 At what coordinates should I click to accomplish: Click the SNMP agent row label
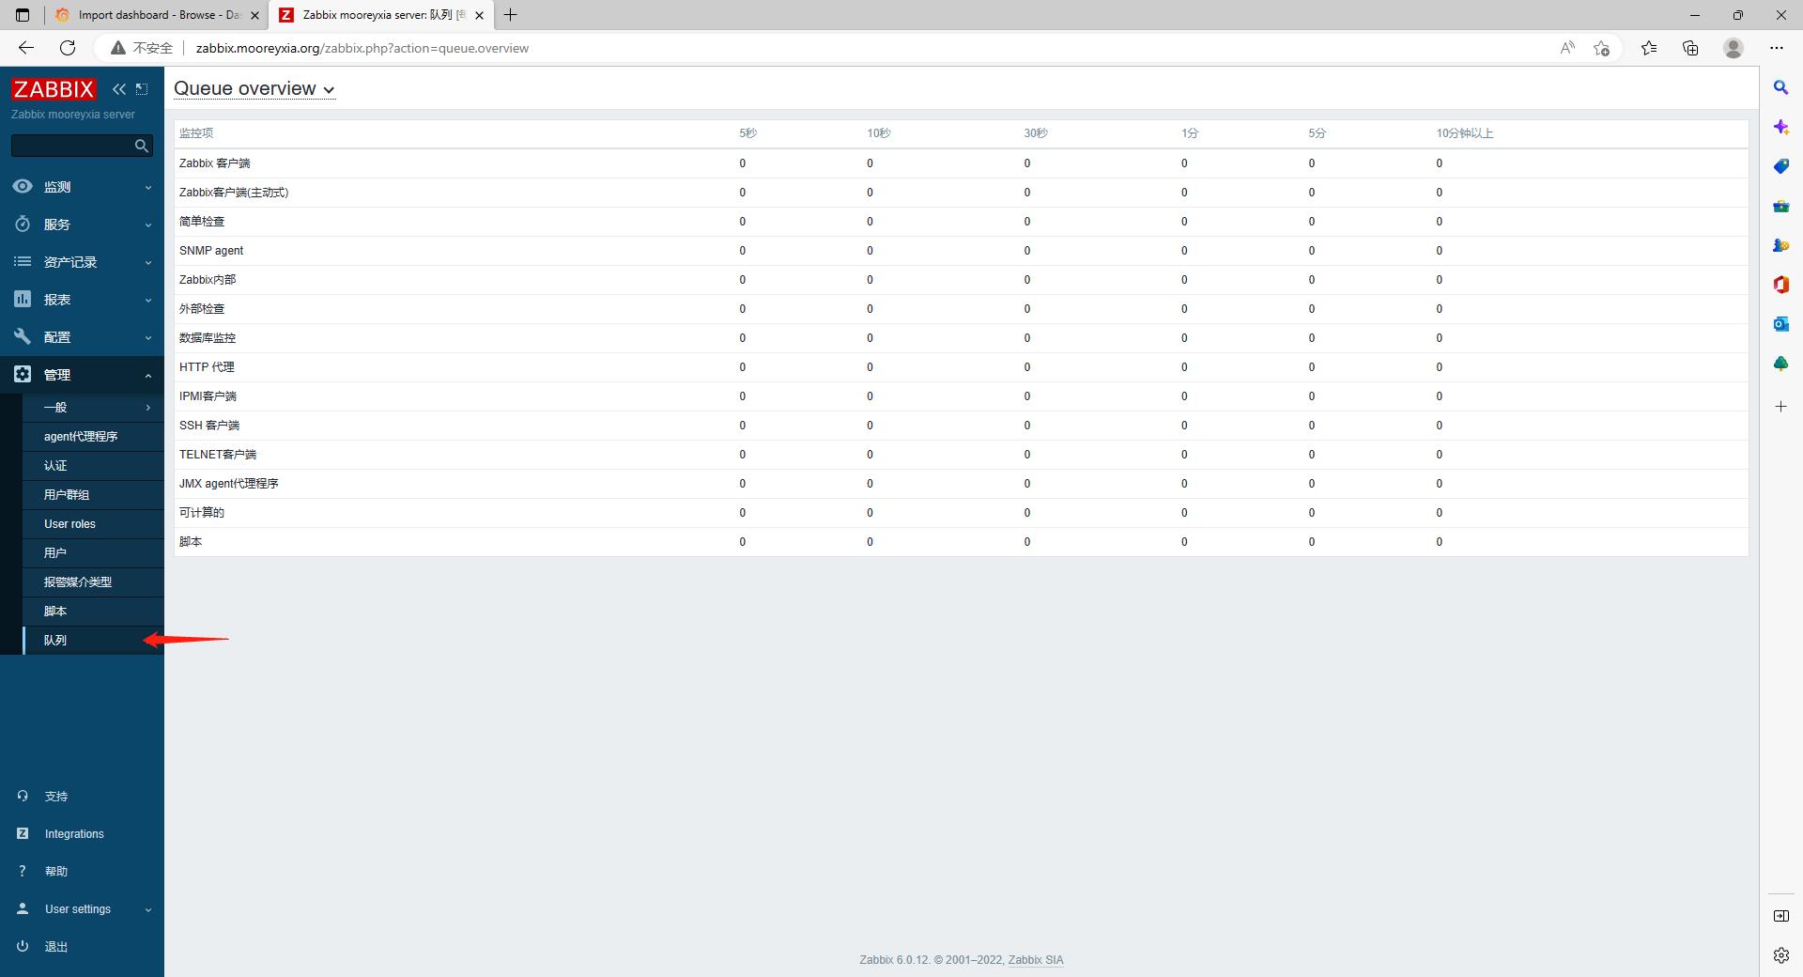click(211, 251)
